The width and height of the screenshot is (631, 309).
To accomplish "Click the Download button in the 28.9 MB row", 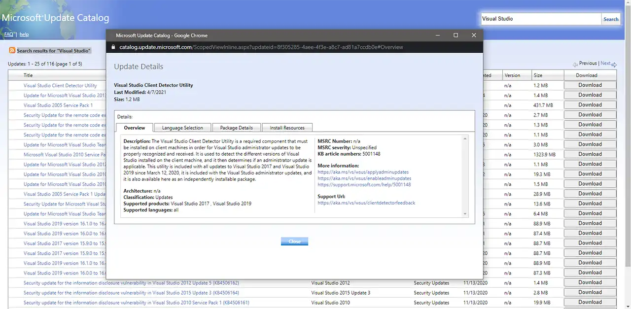I will click(590, 194).
